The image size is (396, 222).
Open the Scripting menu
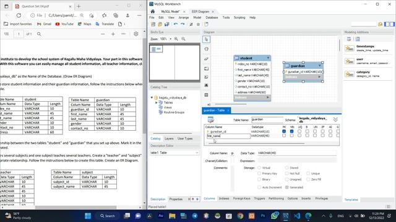click(239, 18)
